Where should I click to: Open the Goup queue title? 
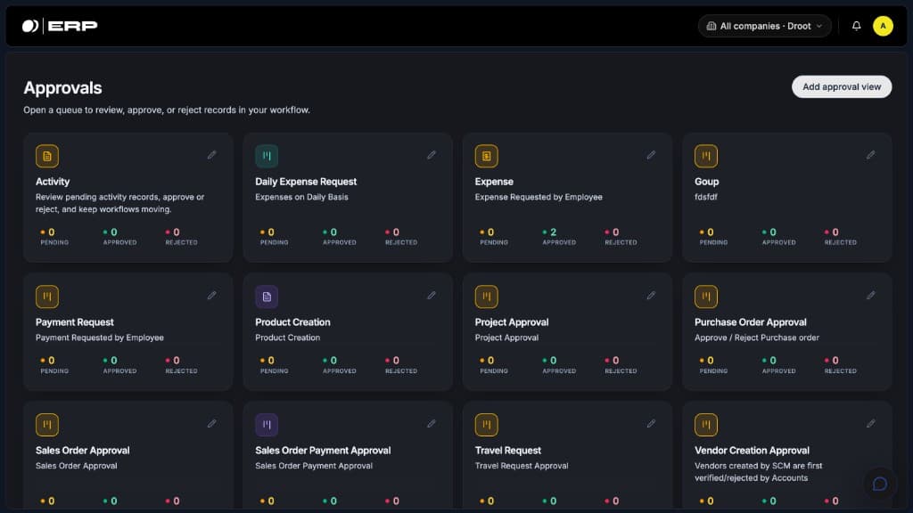tap(706, 182)
